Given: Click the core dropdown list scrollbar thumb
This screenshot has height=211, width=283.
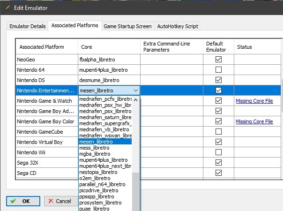Looking at the screenshot, I should 135,191.
